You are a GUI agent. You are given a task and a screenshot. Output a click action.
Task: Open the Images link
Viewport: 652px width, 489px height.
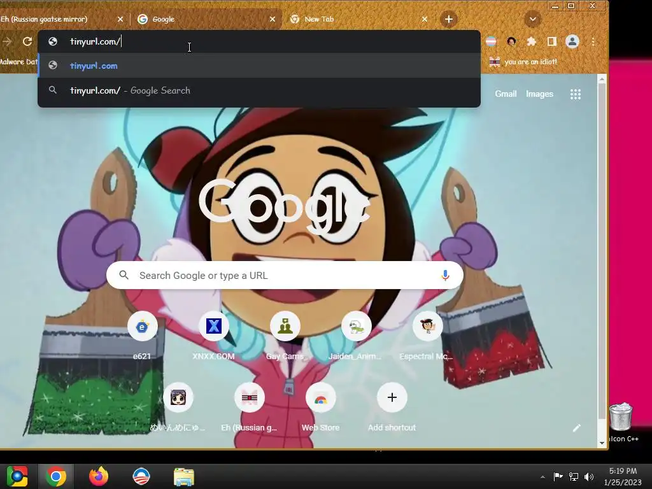pos(539,94)
